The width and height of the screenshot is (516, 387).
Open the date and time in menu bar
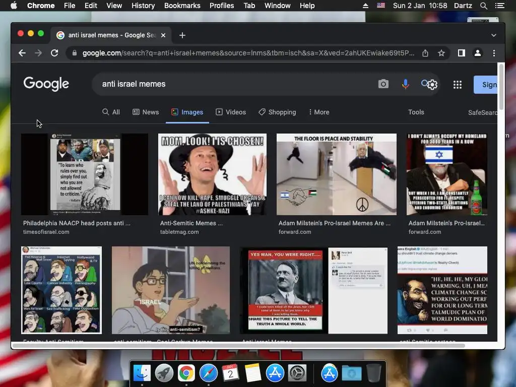pos(420,6)
